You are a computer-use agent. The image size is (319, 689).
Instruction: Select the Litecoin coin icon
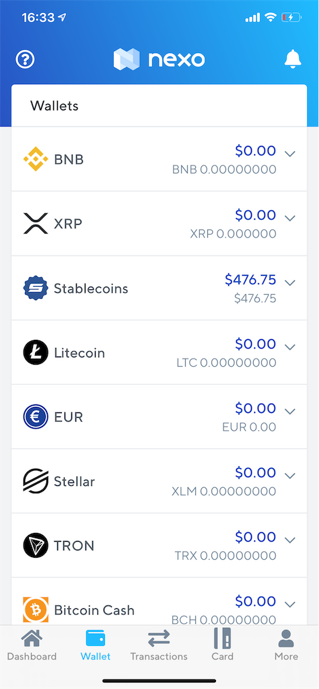(36, 353)
